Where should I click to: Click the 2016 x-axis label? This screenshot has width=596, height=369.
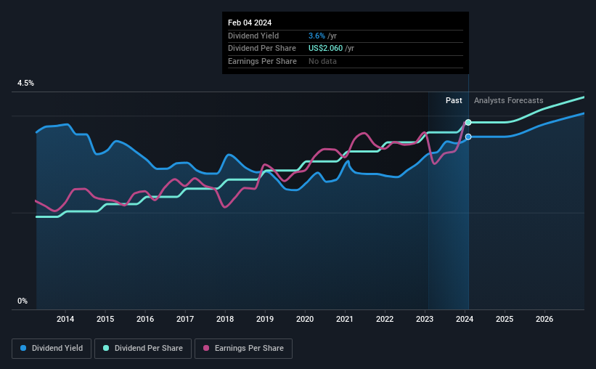145,319
